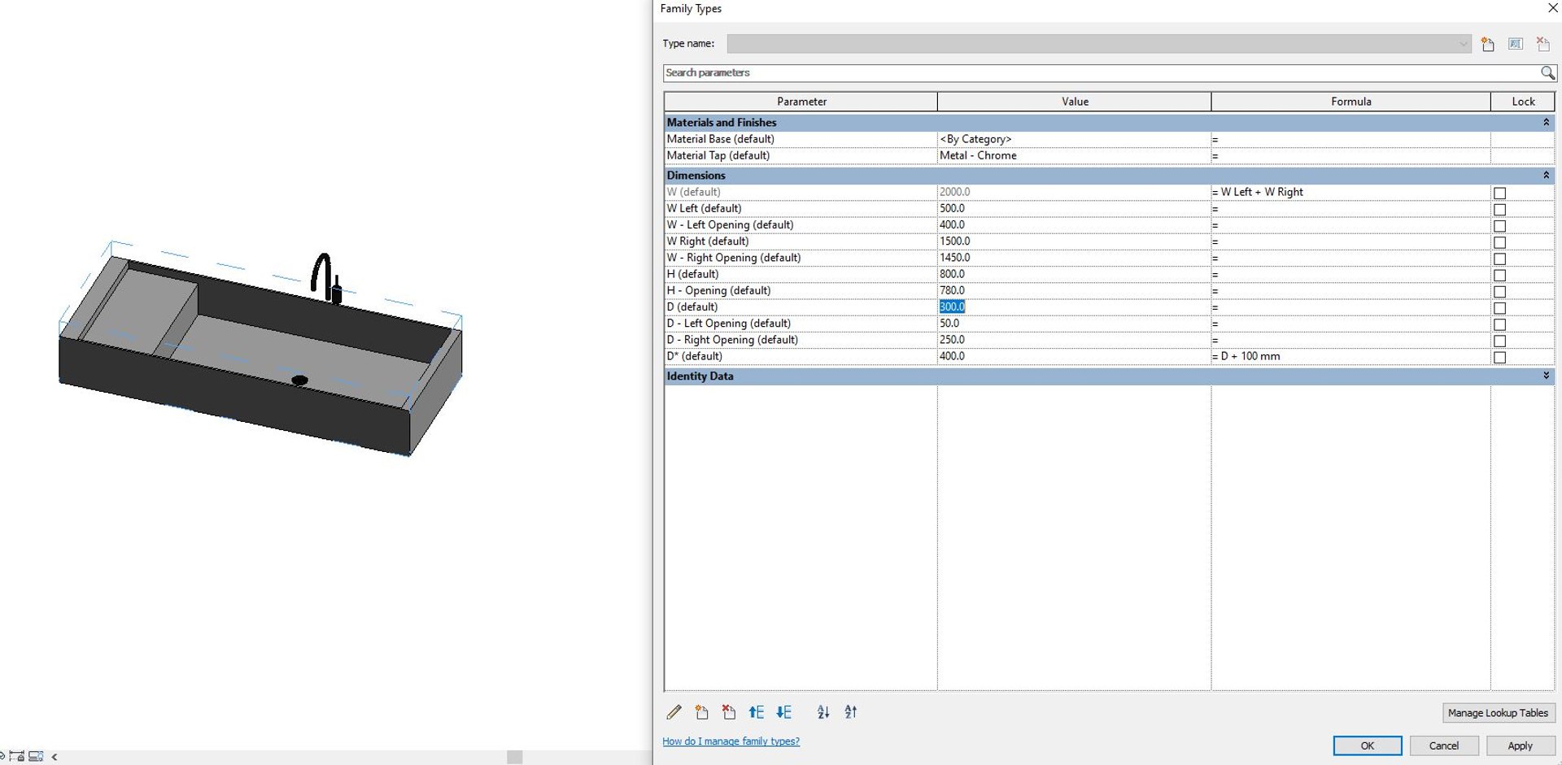Click the Edit Parameter pencil icon
Screen dimensions: 1562x765
[x=674, y=712]
